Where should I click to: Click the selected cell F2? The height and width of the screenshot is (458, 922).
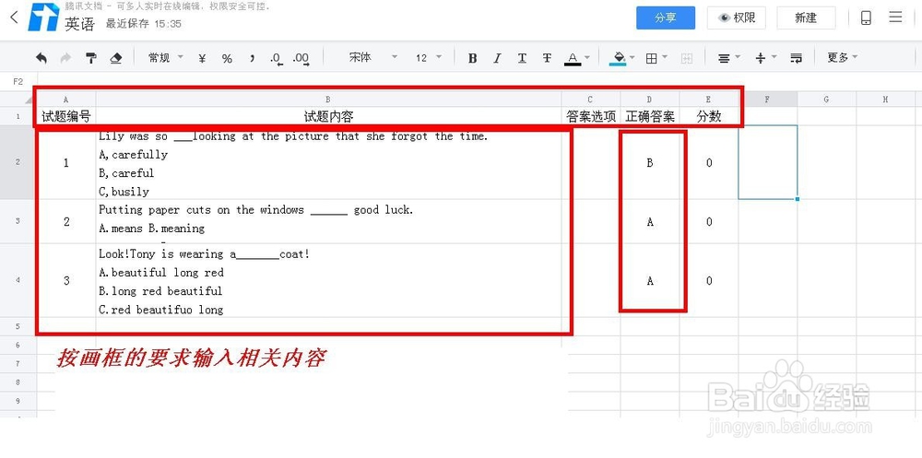coord(767,162)
